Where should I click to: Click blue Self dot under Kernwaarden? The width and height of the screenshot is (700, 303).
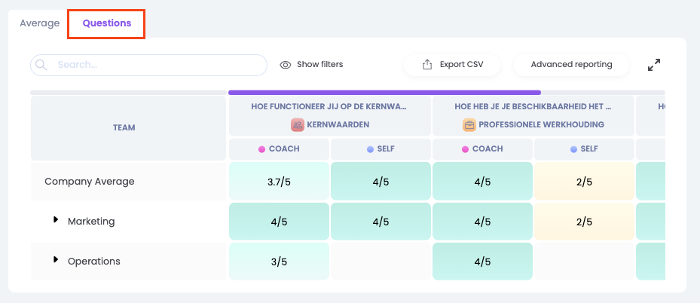coord(370,149)
